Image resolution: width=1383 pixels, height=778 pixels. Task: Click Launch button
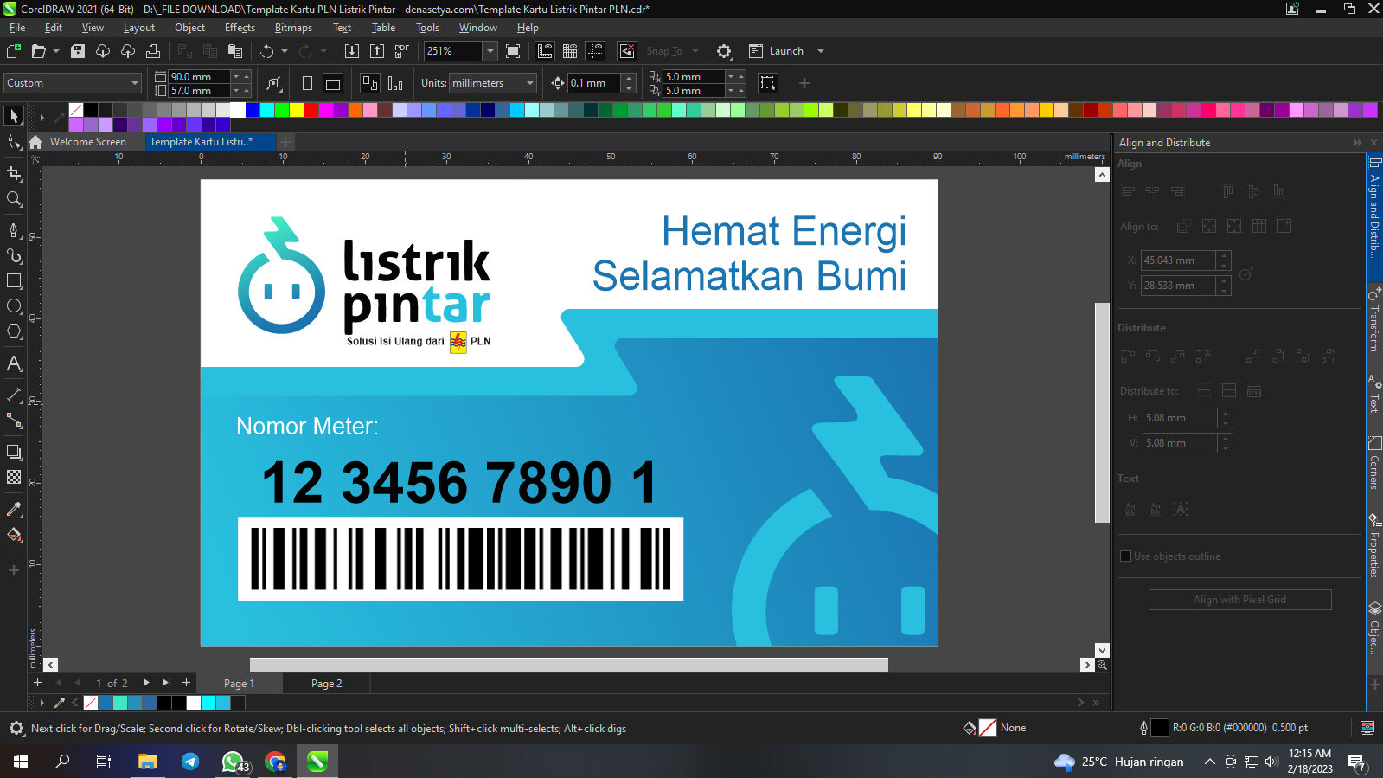tap(777, 51)
